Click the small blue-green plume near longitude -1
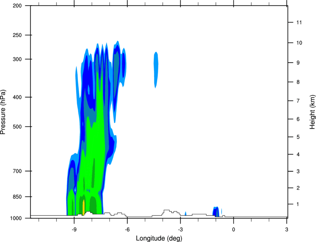 pos(216,211)
